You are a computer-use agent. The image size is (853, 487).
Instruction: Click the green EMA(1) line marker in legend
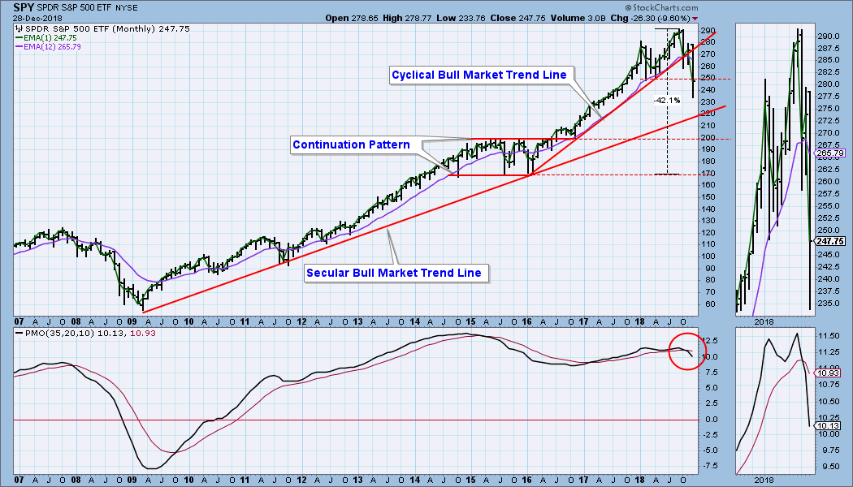19,38
